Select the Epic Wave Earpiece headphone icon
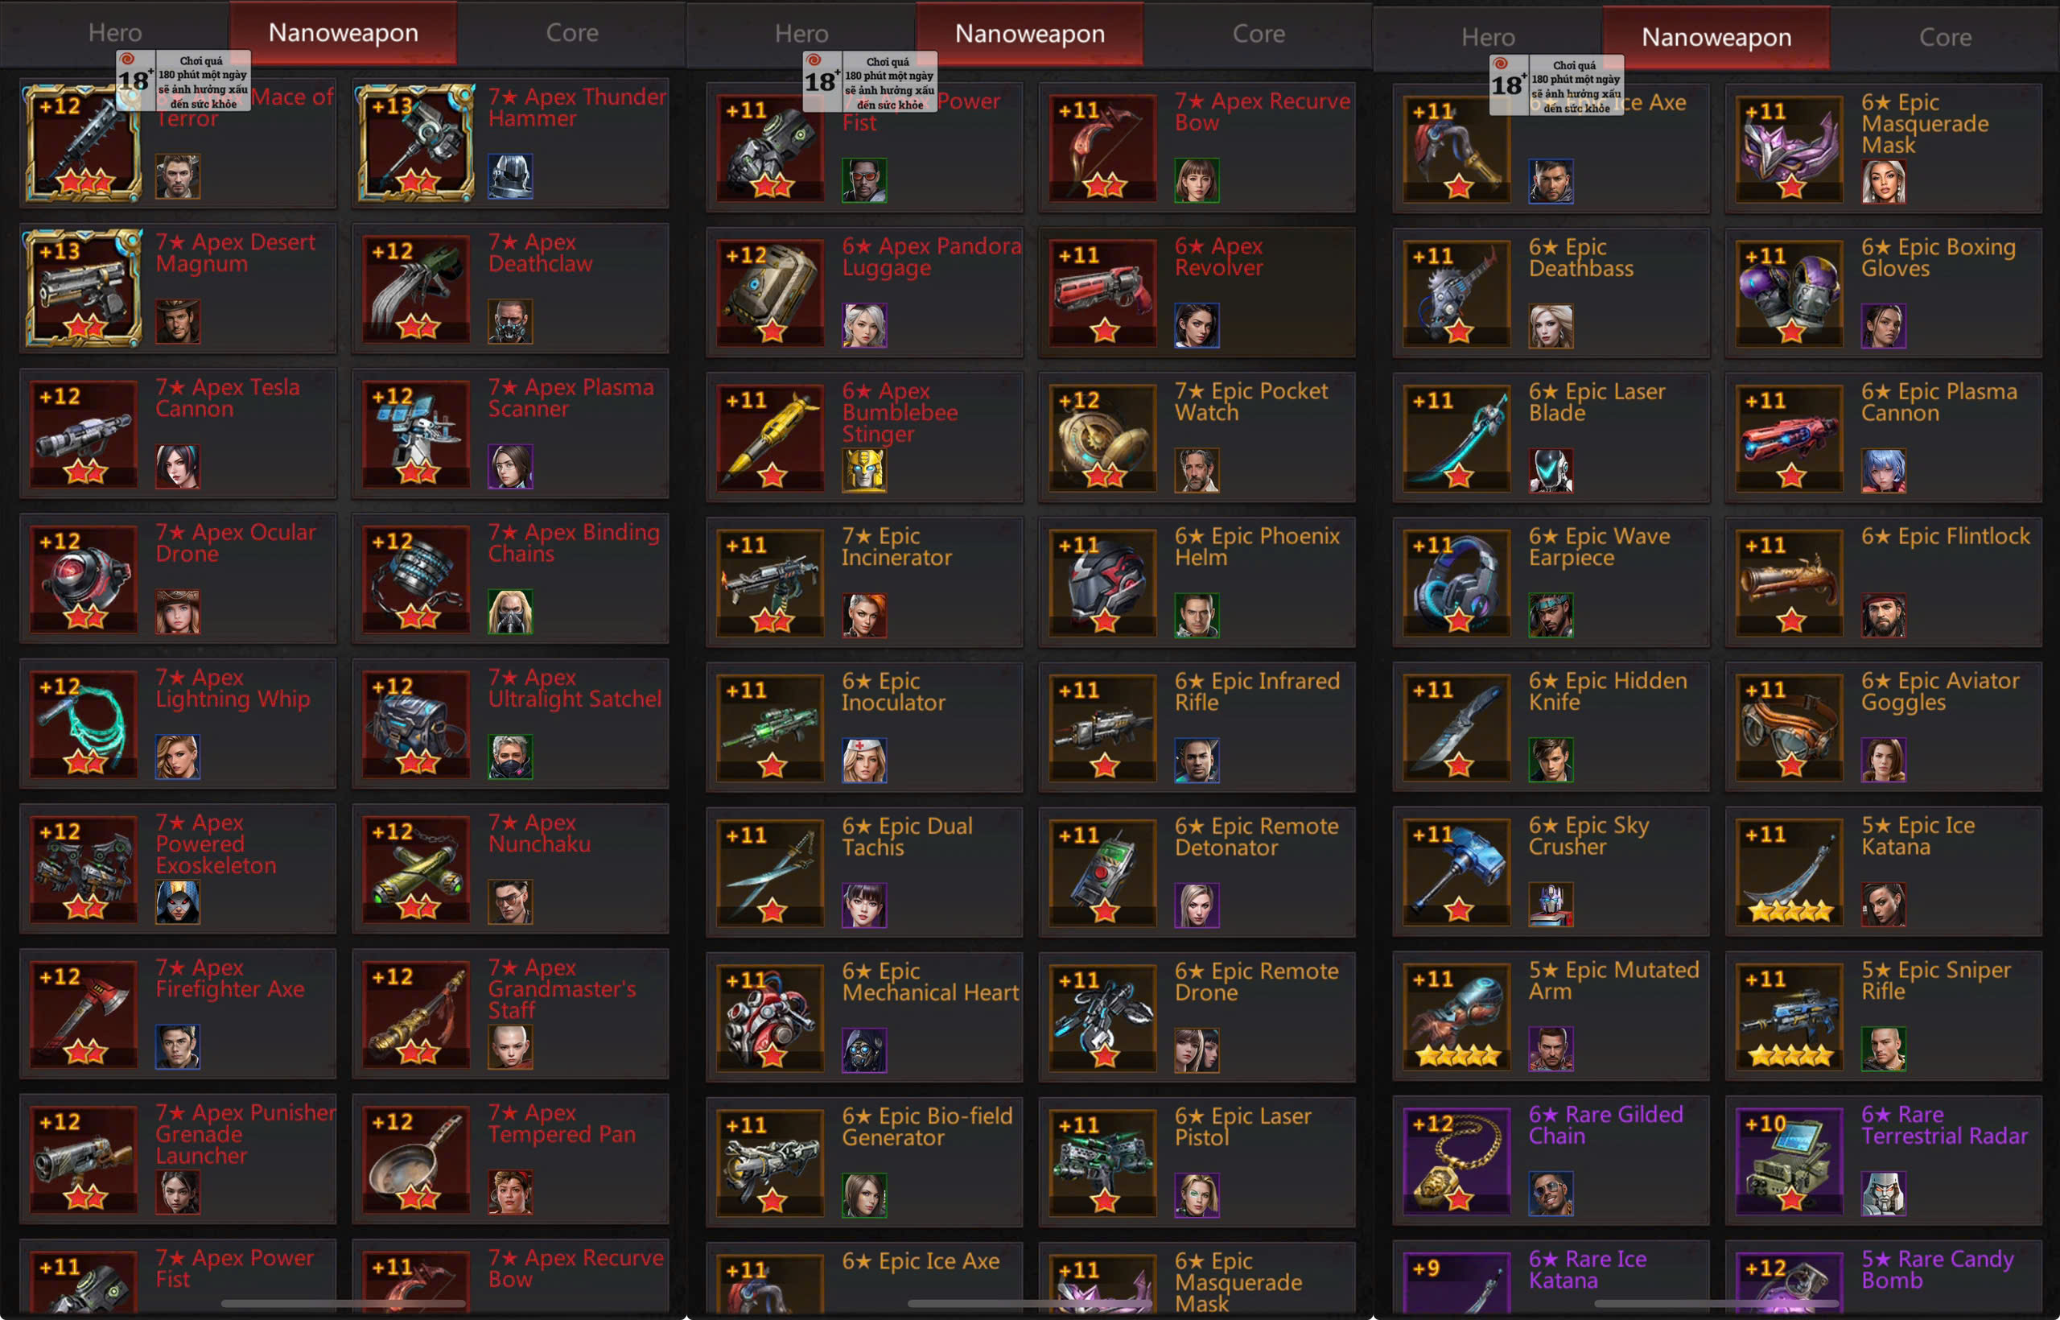Image resolution: width=2060 pixels, height=1320 pixels. 1457,582
